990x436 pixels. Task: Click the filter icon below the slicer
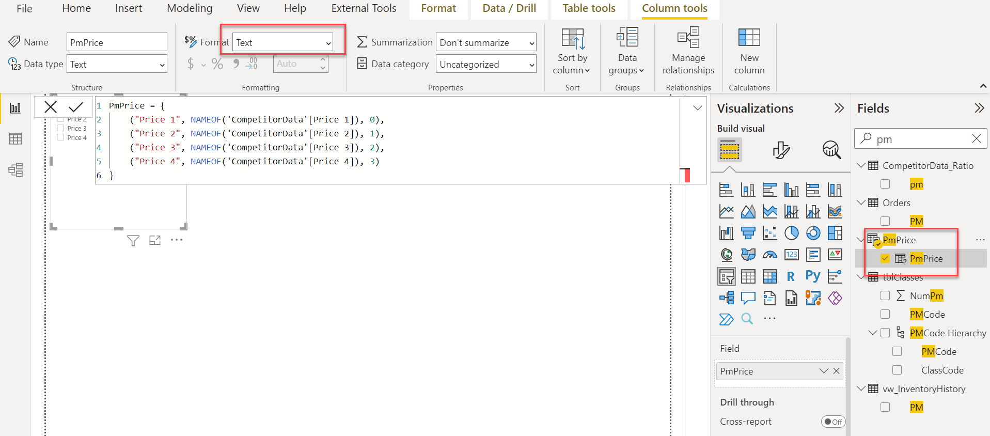(x=133, y=240)
